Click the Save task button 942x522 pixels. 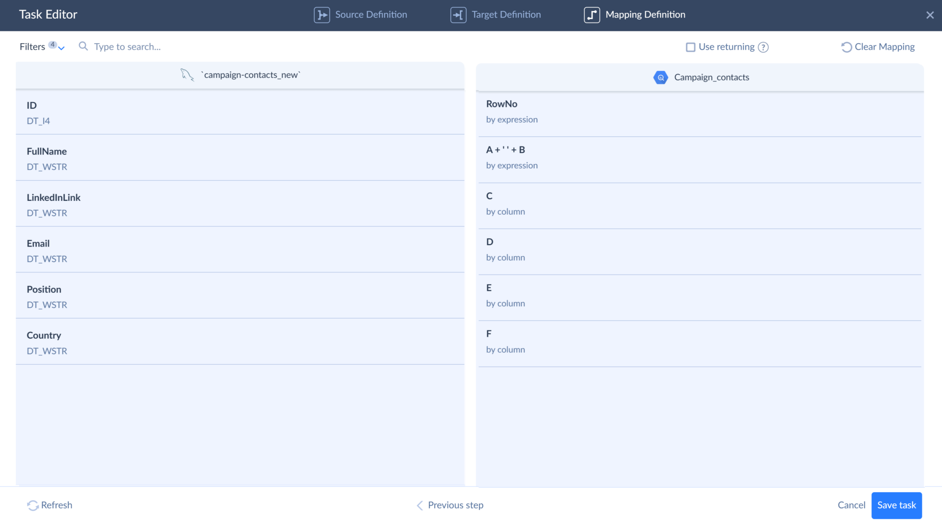pos(896,505)
